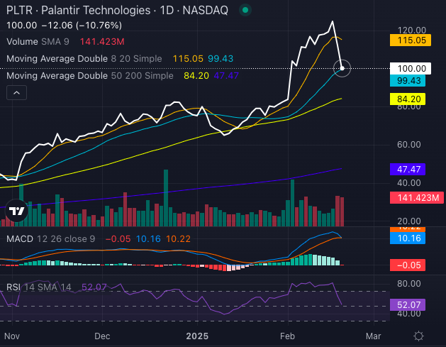
Task: Click the green market status dot
Action: pyautogui.click(x=245, y=11)
